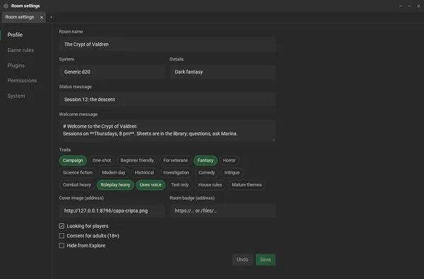424x279 pixels.
Task: Select the One-shot trait
Action: (102, 160)
